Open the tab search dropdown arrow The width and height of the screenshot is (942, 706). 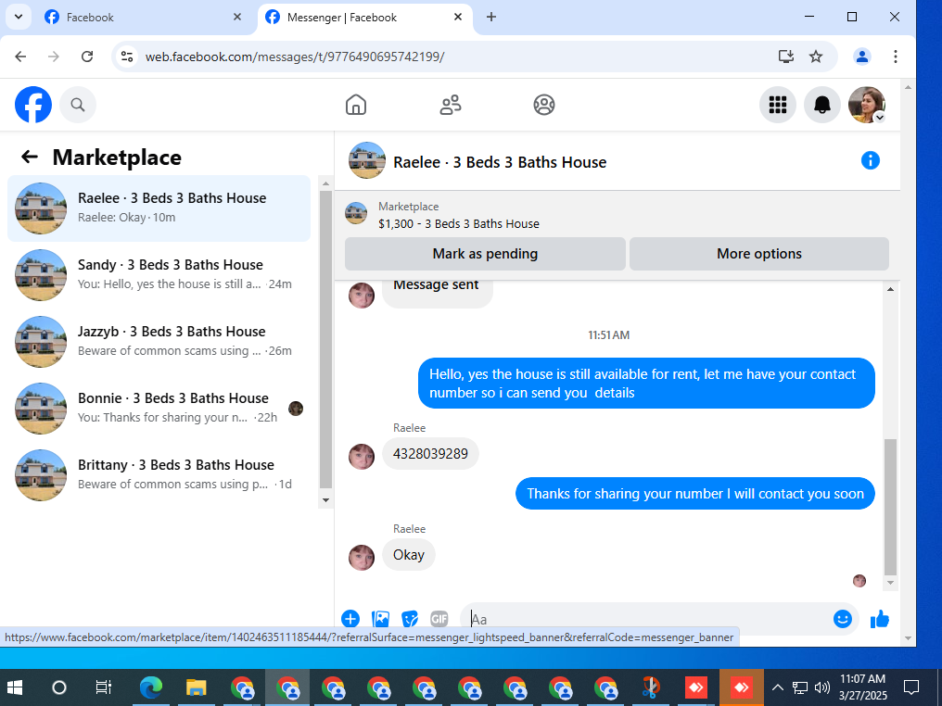pyautogui.click(x=18, y=17)
